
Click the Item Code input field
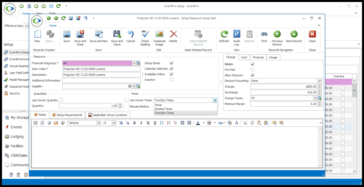tap(101, 69)
